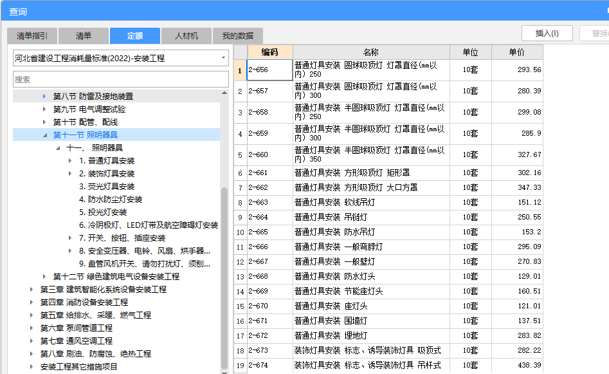Expand 8. 安全变压器、电铃、风扇 node
Screen dimensions: 609x374
(x=70, y=251)
